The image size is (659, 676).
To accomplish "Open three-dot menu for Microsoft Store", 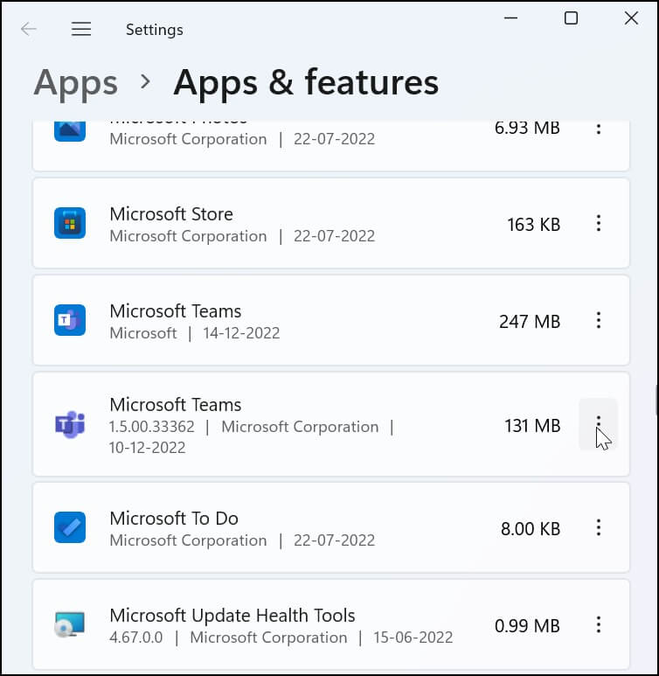I will pos(598,223).
